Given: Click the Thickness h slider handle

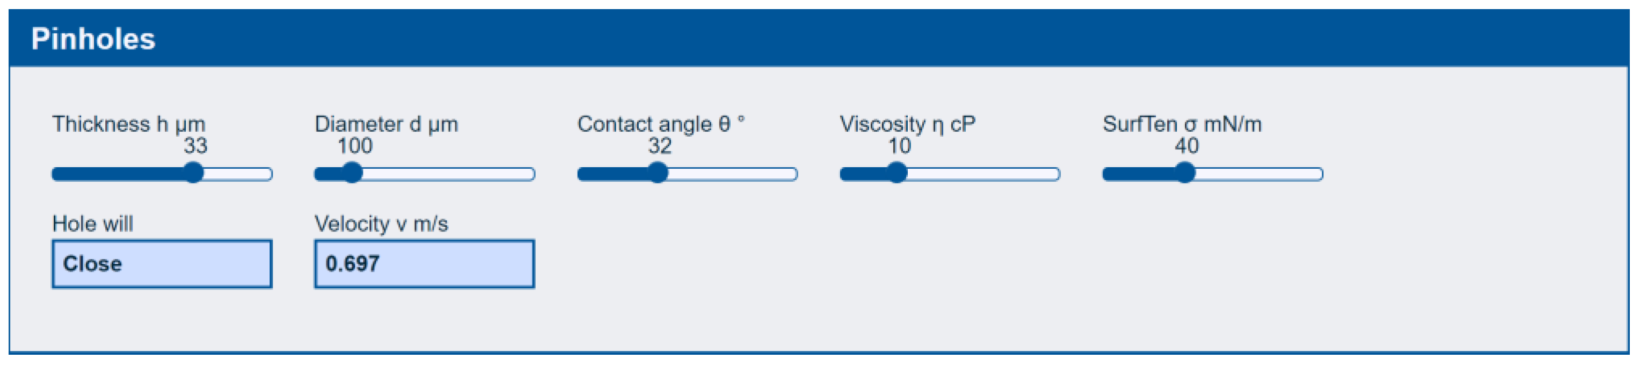Looking at the screenshot, I should (194, 173).
